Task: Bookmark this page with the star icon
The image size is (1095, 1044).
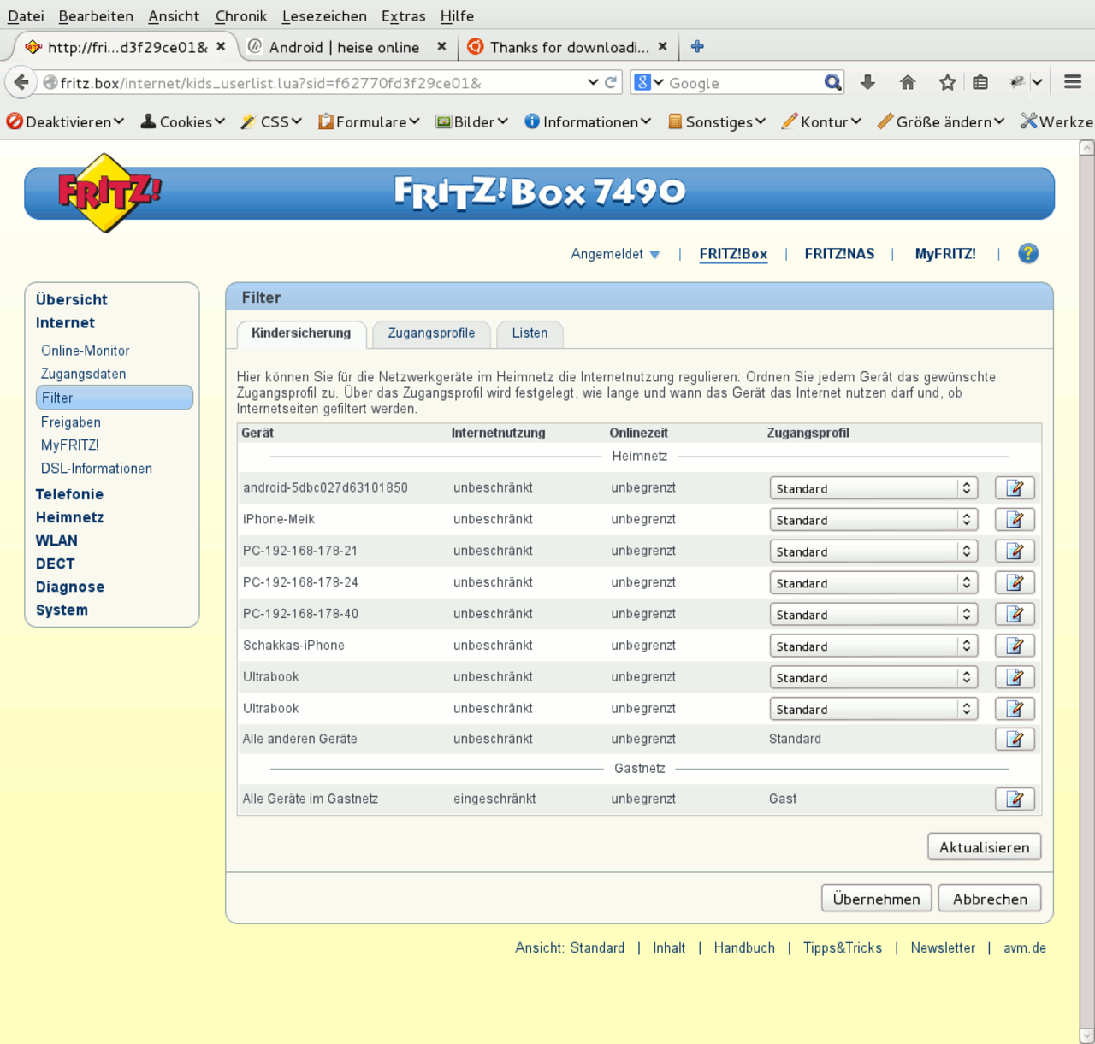Action: (x=947, y=83)
